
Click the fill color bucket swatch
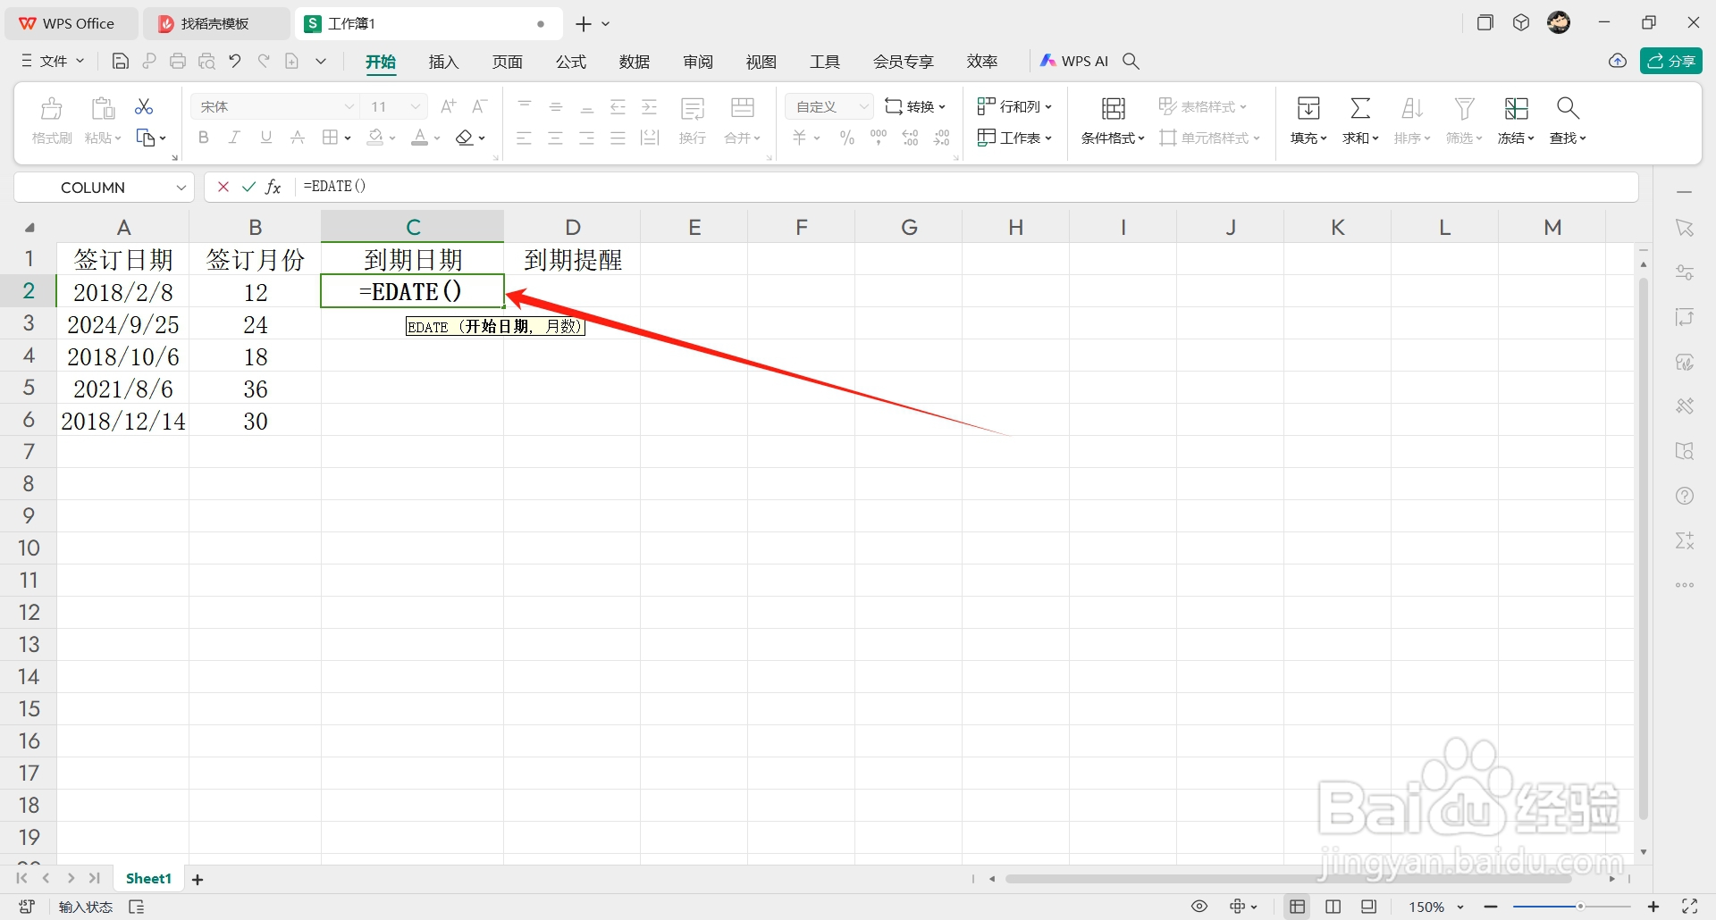point(375,138)
